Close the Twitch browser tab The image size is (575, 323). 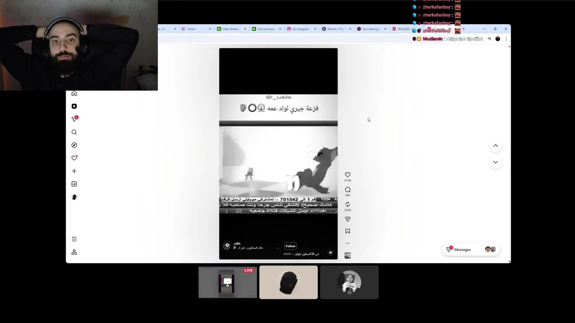point(210,29)
